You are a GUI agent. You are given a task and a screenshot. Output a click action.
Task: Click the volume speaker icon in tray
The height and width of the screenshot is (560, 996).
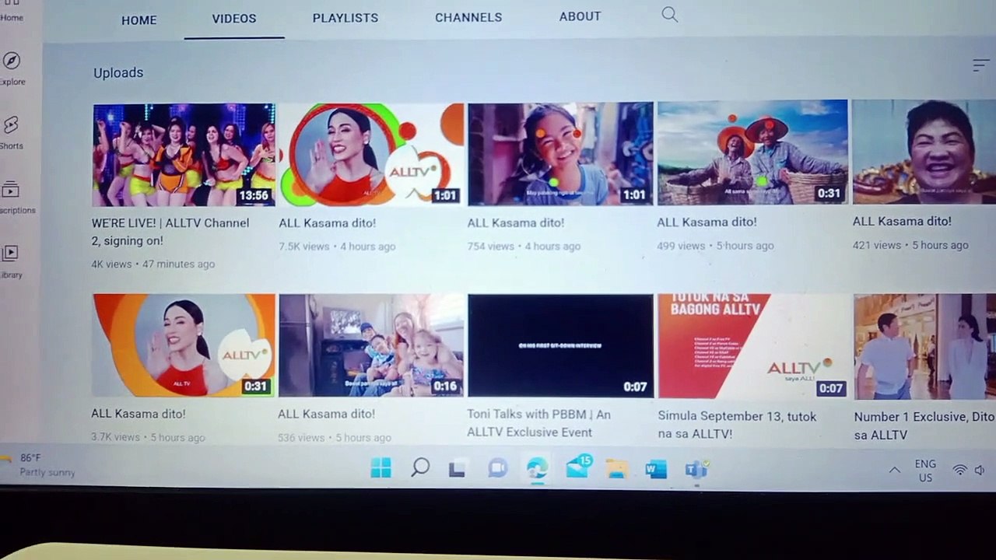pyautogui.click(x=980, y=470)
